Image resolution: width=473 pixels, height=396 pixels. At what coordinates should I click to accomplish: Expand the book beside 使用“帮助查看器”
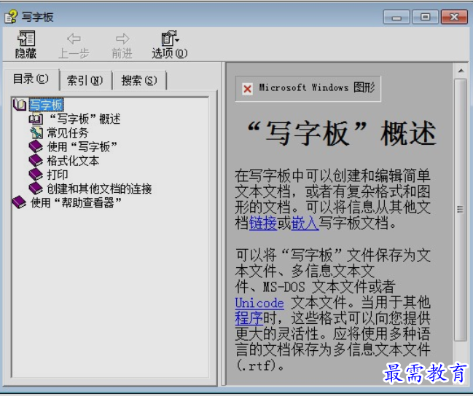[x=20, y=202]
